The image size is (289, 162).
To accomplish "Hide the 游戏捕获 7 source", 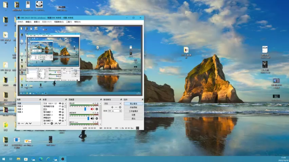I will click(x=60, y=112).
